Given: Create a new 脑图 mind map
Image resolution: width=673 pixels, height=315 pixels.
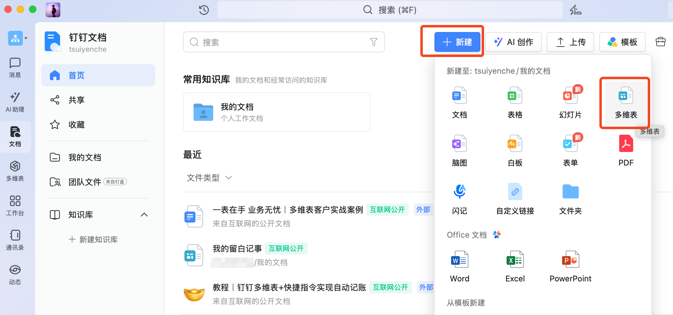Looking at the screenshot, I should click(459, 151).
